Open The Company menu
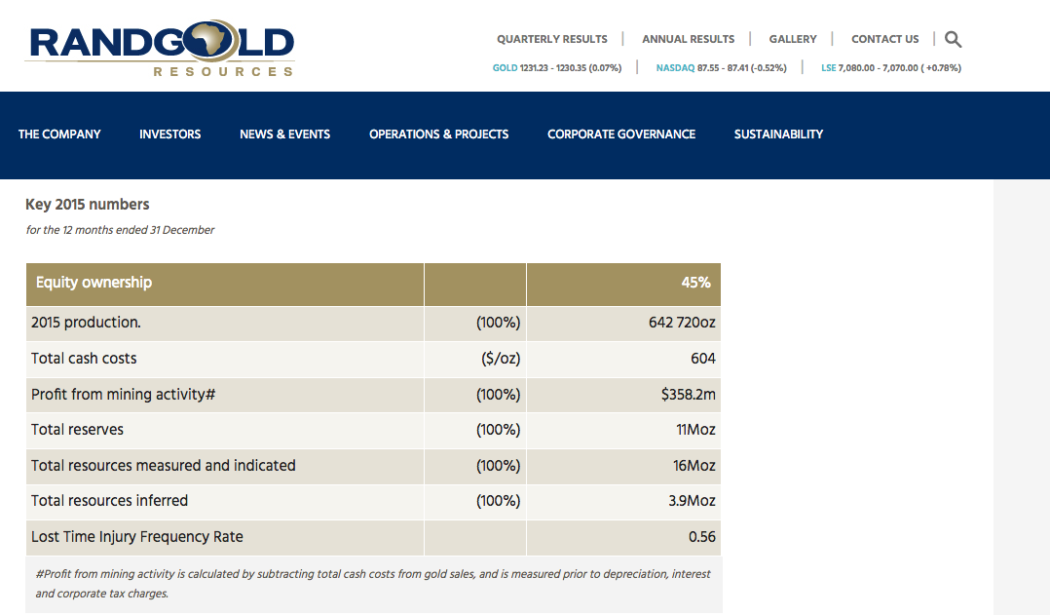1050x615 pixels. [59, 134]
